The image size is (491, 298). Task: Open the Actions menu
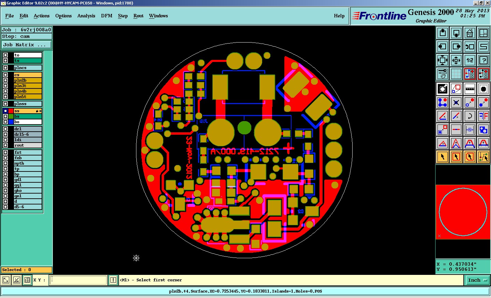tap(42, 16)
